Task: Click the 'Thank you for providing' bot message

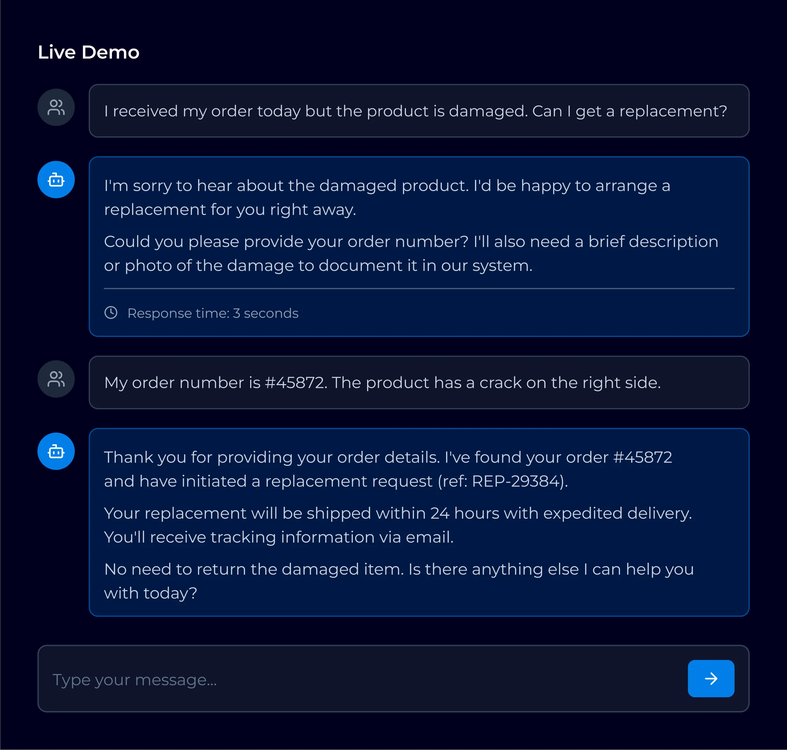Action: point(419,522)
